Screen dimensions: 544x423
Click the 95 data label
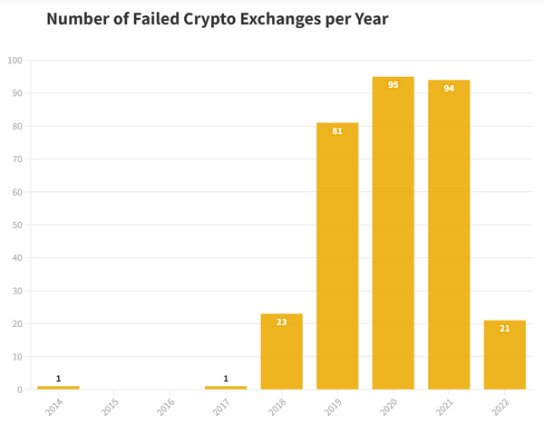click(x=393, y=85)
